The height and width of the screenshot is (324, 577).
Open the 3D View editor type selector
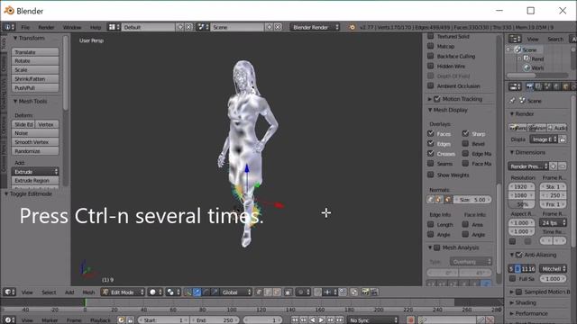[9, 292]
